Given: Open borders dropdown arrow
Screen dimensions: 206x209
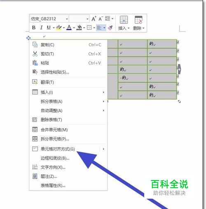Looking at the screenshot, I should 94,28.
